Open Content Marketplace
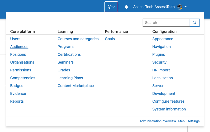The image size is (210, 132). tap(76, 86)
